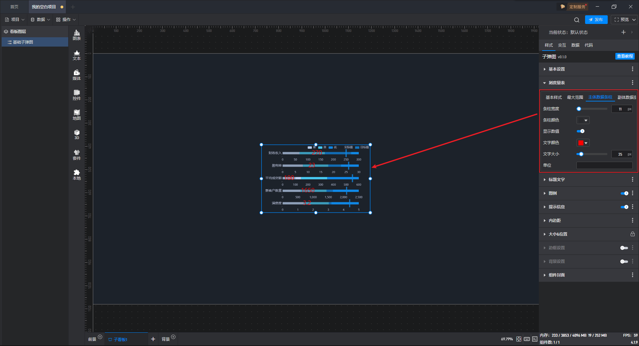Click the 发布 publish button
The width and height of the screenshot is (639, 346).
596,20
